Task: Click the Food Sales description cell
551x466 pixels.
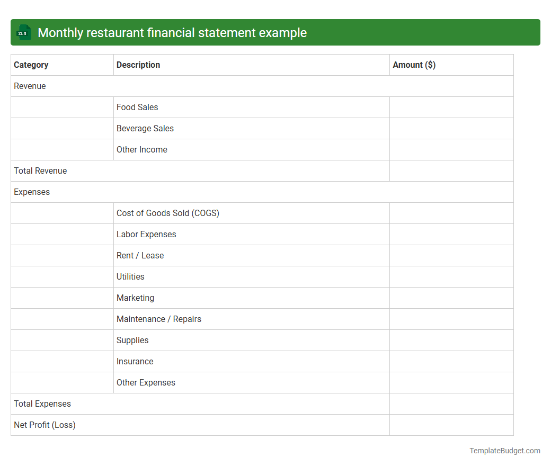Action: tap(137, 107)
